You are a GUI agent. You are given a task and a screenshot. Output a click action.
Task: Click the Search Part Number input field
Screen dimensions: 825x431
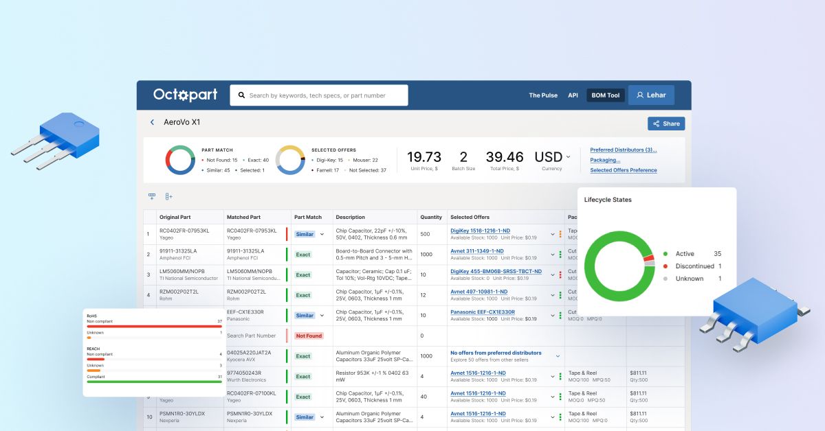tap(254, 336)
